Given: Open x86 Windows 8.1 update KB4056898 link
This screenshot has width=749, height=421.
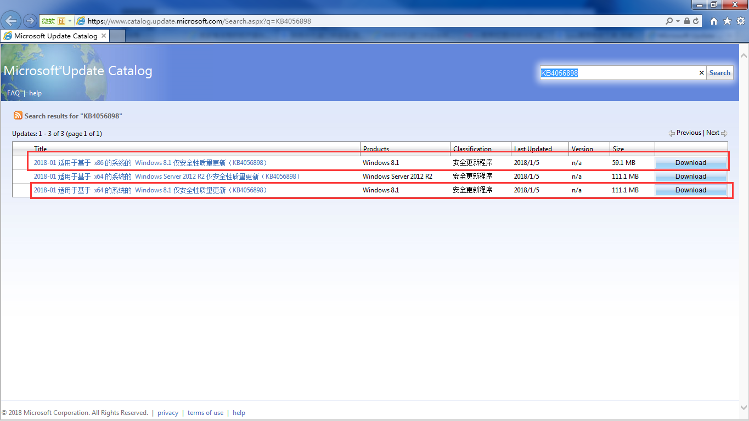Looking at the screenshot, I should (150, 163).
